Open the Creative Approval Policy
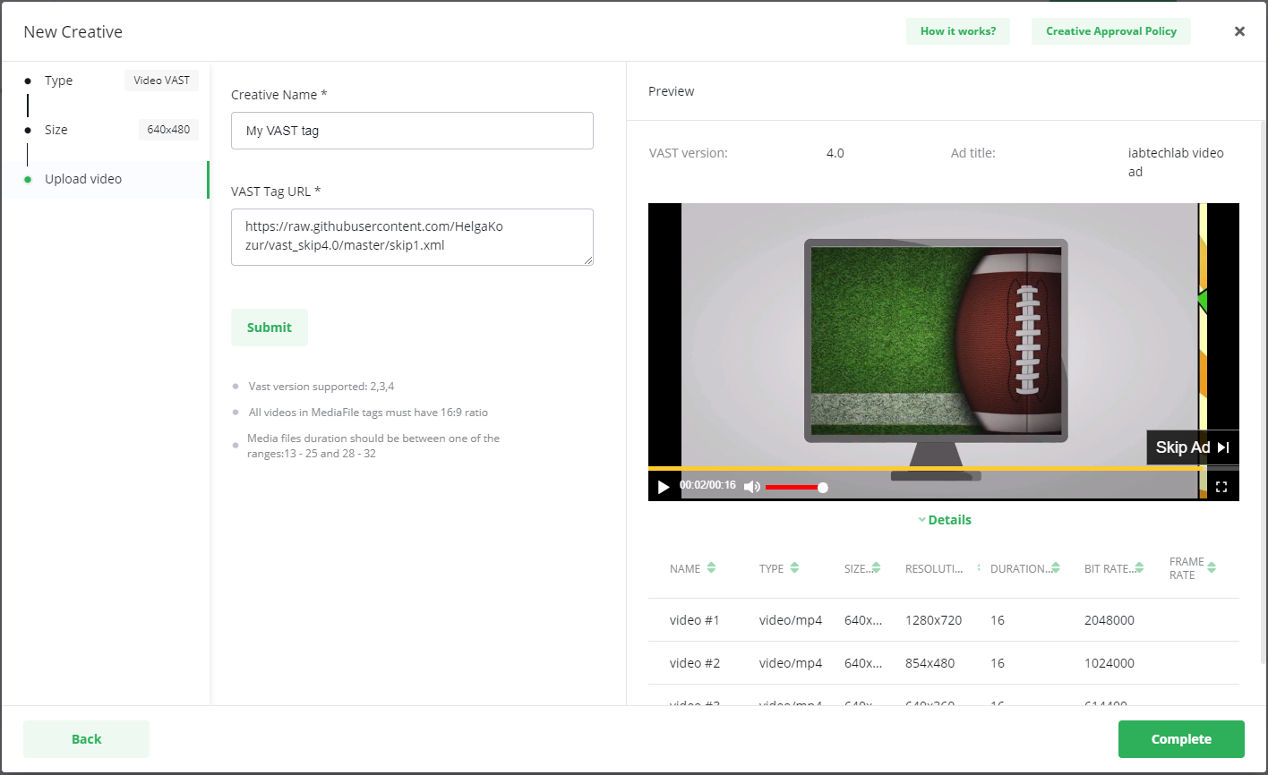The width and height of the screenshot is (1268, 775). pyautogui.click(x=1110, y=31)
